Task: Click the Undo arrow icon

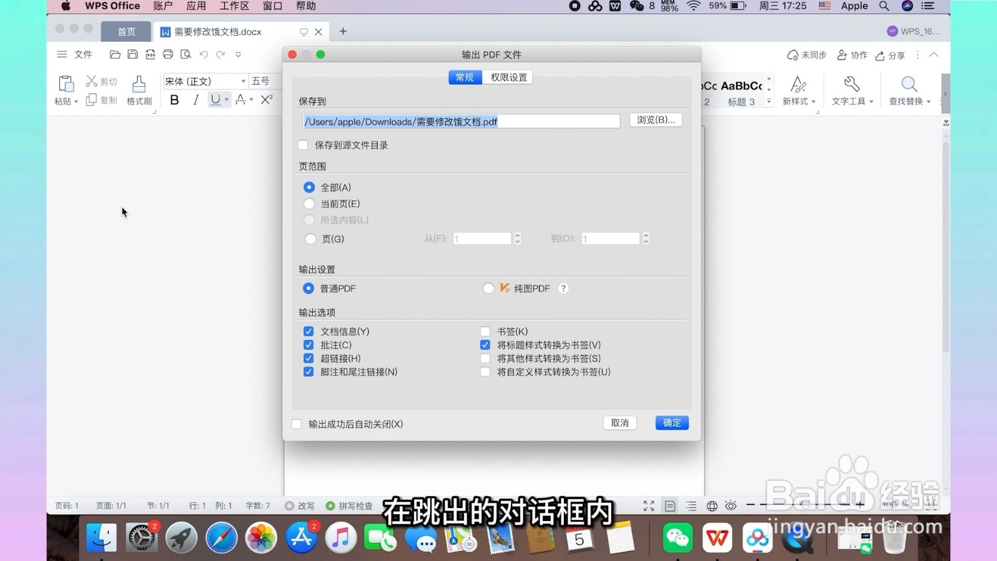Action: point(203,55)
